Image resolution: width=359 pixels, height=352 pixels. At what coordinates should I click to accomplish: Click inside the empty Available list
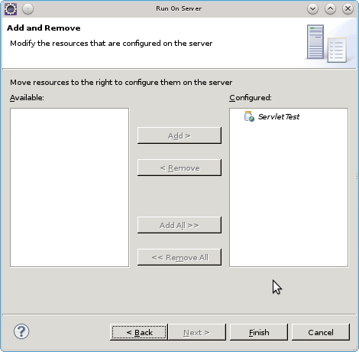70,187
